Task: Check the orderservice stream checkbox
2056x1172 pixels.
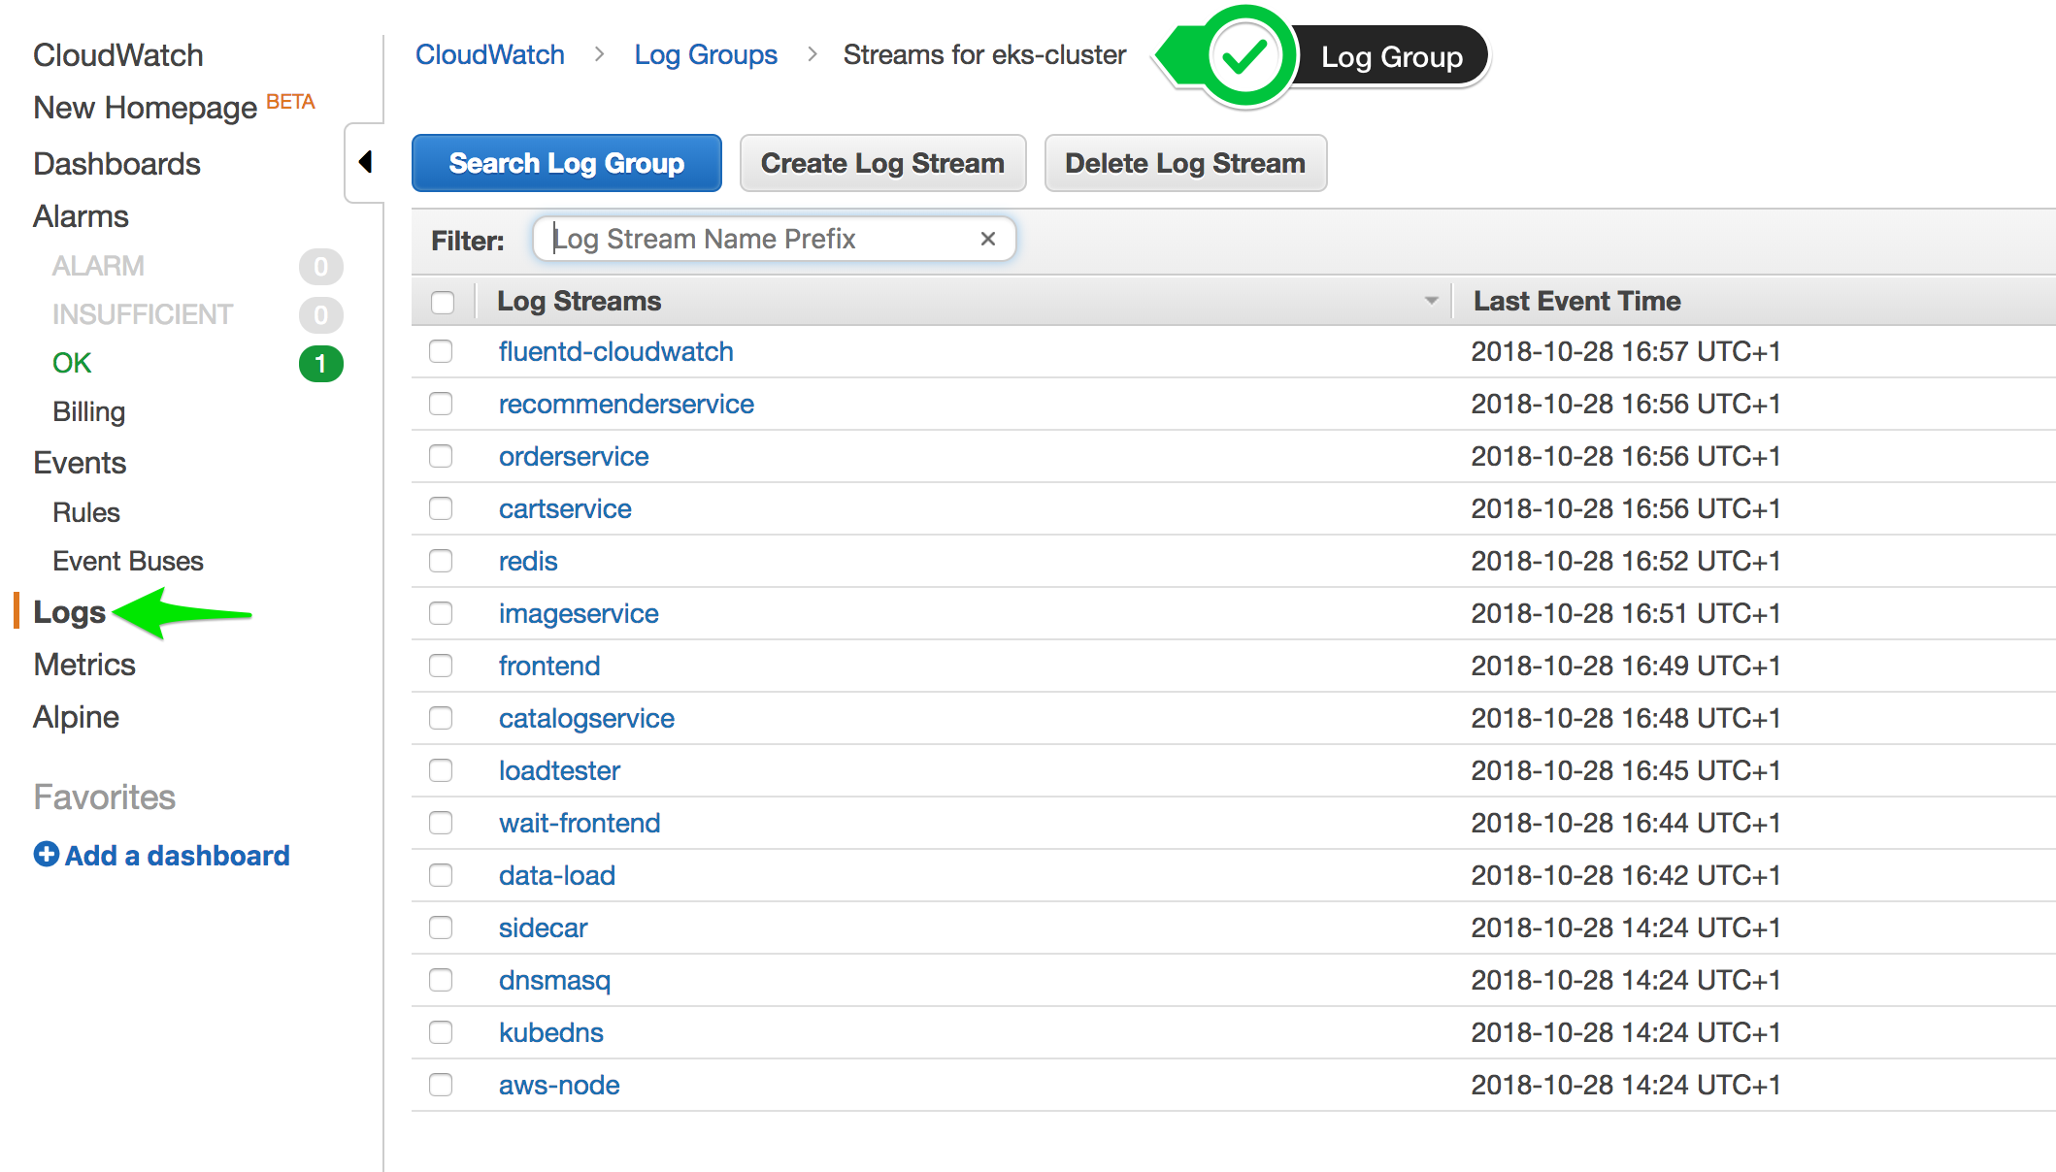Action: pos(441,456)
